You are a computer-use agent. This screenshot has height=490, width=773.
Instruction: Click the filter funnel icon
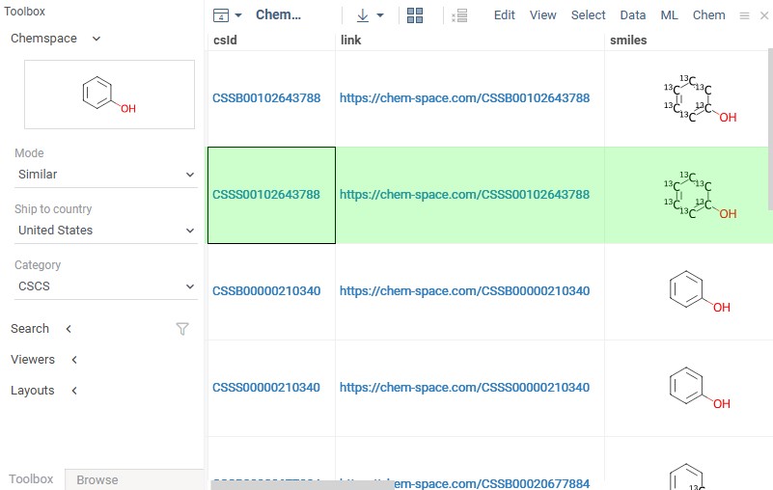click(x=182, y=329)
